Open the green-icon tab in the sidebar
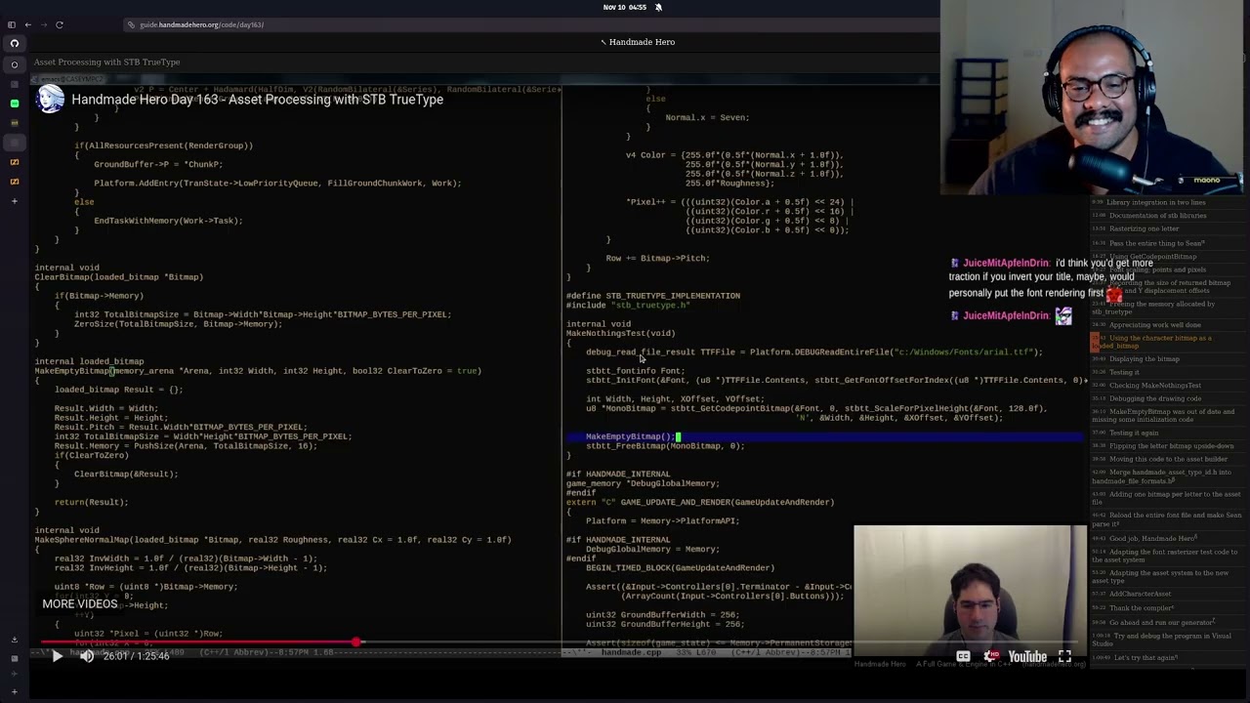The height and width of the screenshot is (703, 1250). pyautogui.click(x=14, y=103)
